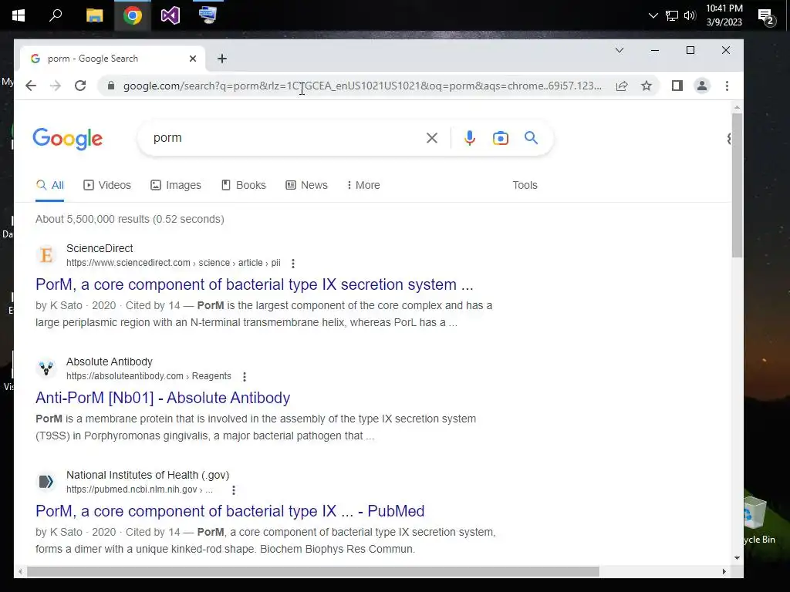Viewport: 790px width, 592px height.
Task: Open the remote desktop app on the taskbar
Action: [208, 15]
